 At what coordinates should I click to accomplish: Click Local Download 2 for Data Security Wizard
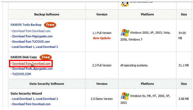(47, 99)
